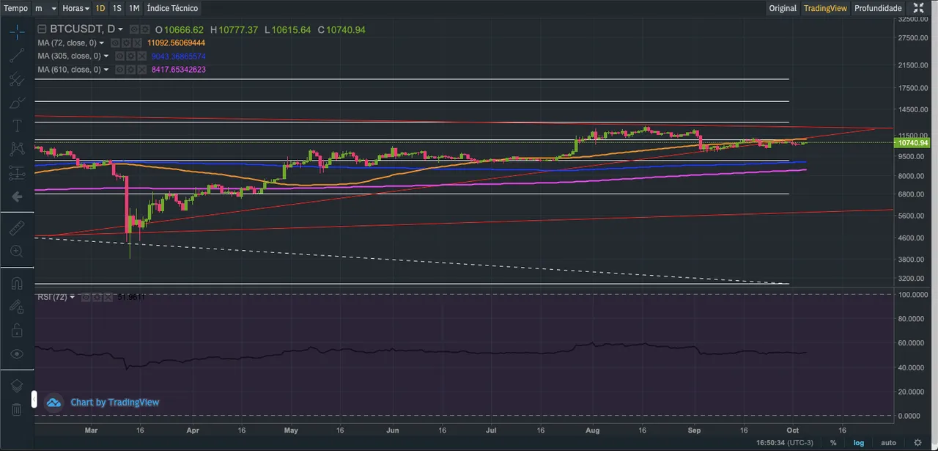Toggle percent scale button
Image resolution: width=938 pixels, height=451 pixels.
coord(833,443)
